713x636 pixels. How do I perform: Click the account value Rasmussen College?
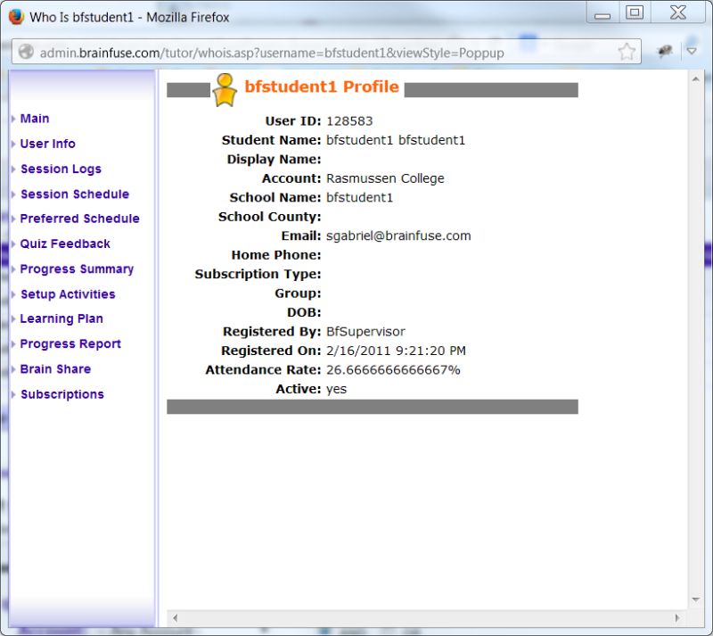tap(385, 178)
